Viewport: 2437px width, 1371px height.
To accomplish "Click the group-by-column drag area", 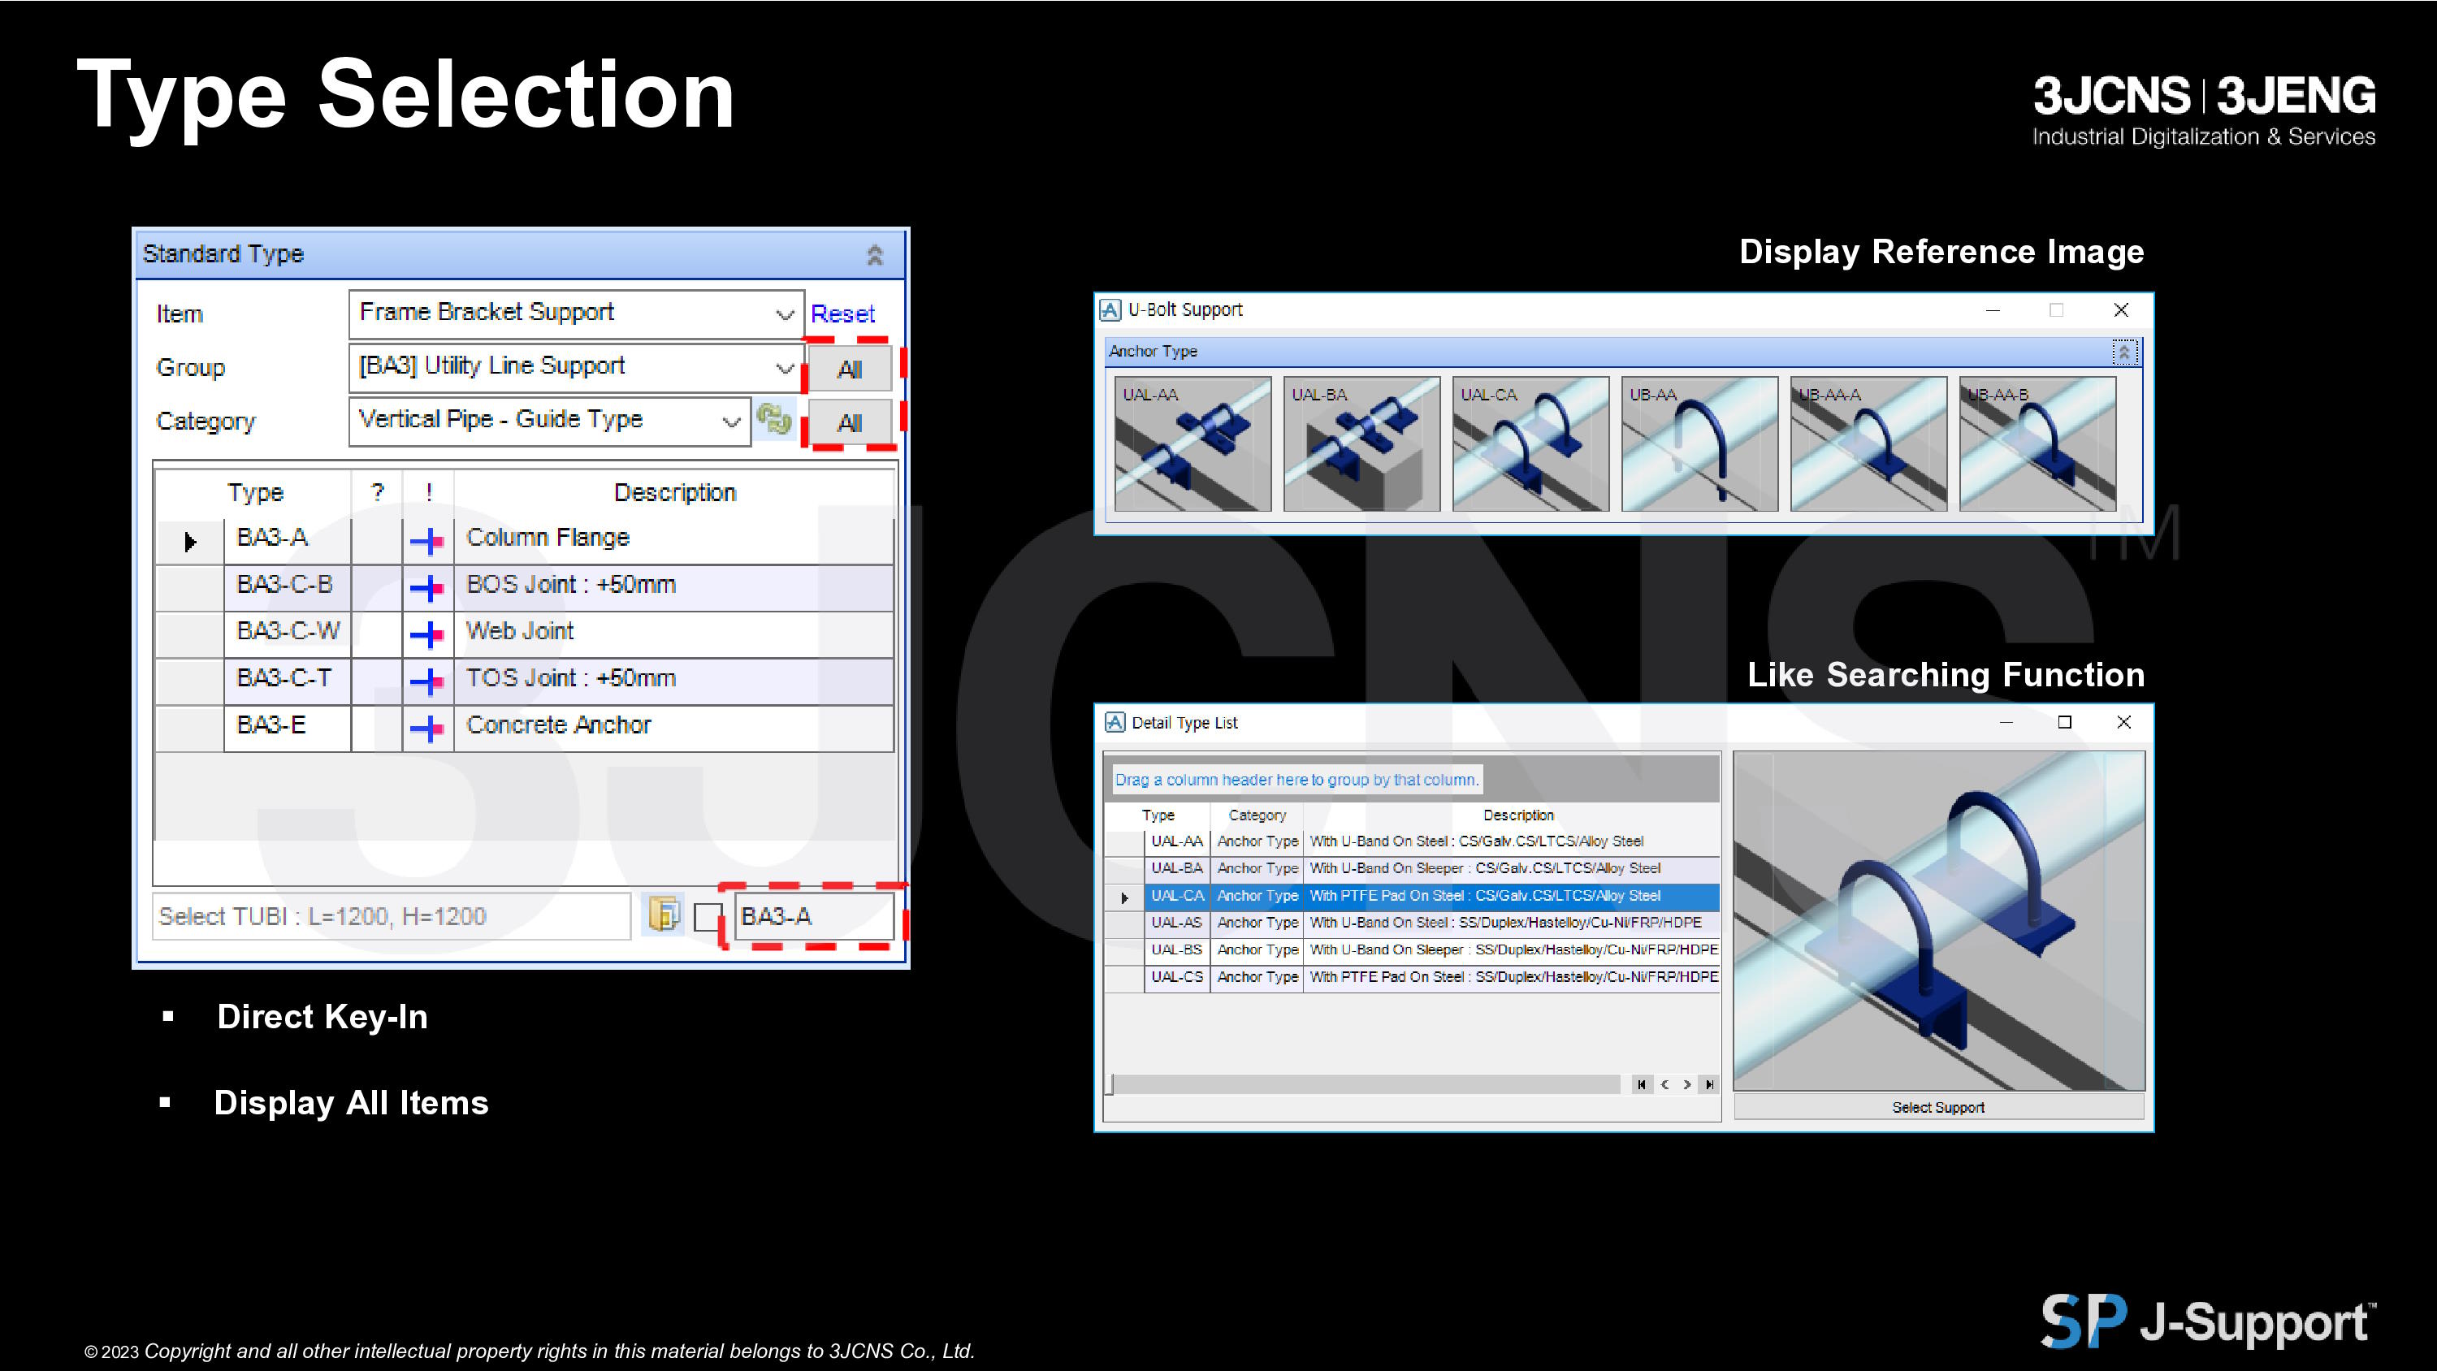I will point(1412,780).
